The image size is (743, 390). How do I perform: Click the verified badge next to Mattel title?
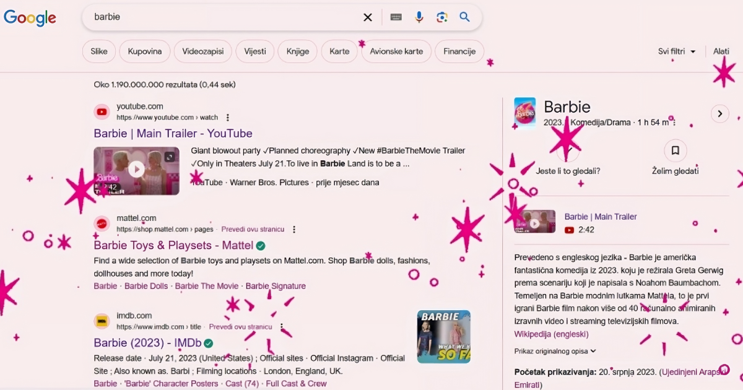click(261, 245)
